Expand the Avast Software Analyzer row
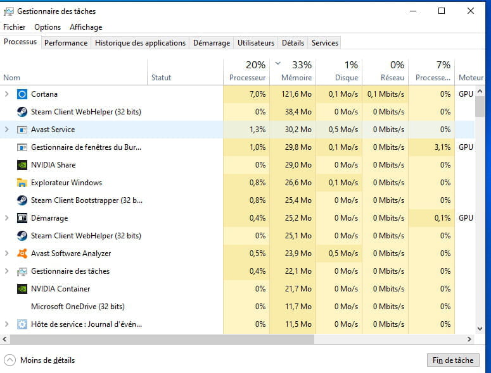 click(7, 254)
